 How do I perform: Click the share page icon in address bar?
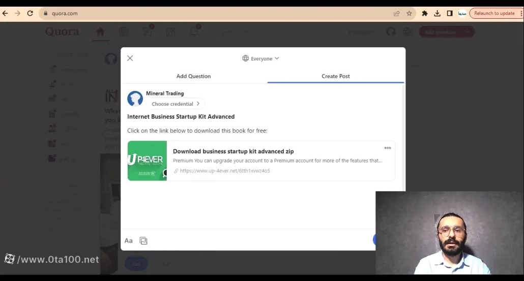point(397,14)
